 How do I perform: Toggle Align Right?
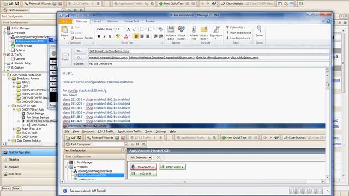tap(147, 36)
